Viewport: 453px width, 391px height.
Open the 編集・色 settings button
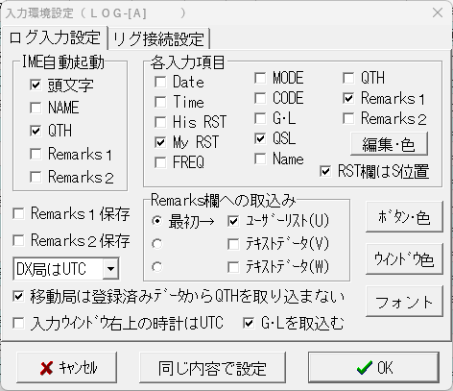pos(389,144)
